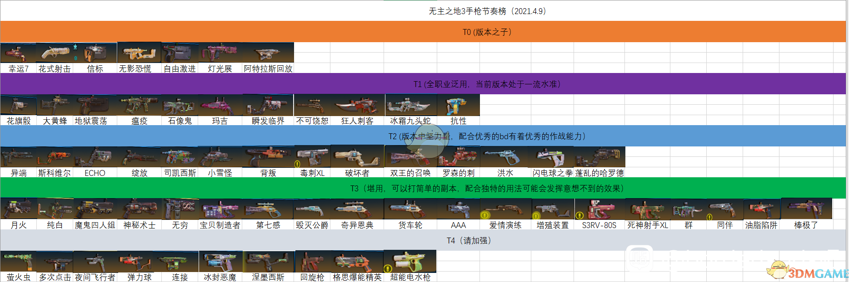The width and height of the screenshot is (854, 282).
Task: Select the 玛吉 pink pistol thumbnail
Action: click(x=220, y=105)
